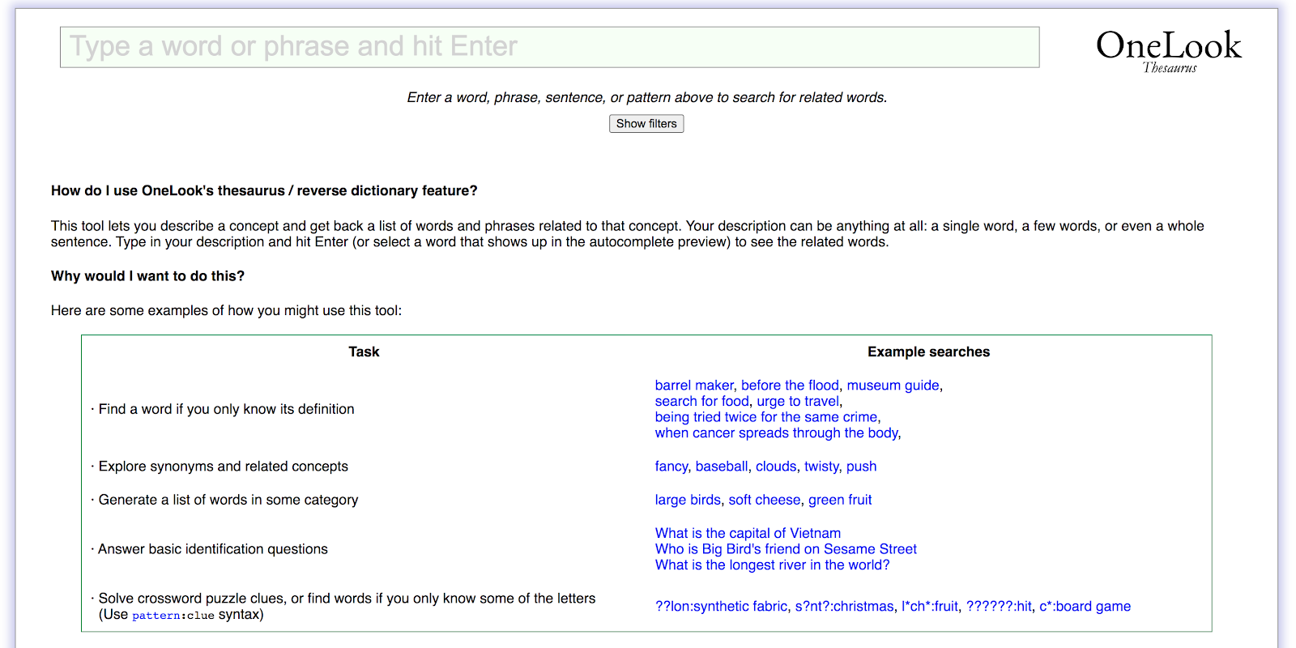
Task: Click the 'Example searches' column header
Action: click(x=928, y=352)
